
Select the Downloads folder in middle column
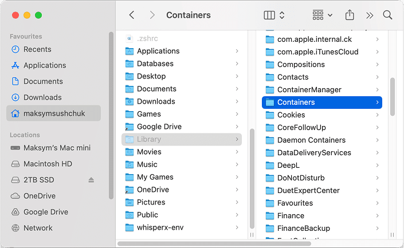click(182, 101)
